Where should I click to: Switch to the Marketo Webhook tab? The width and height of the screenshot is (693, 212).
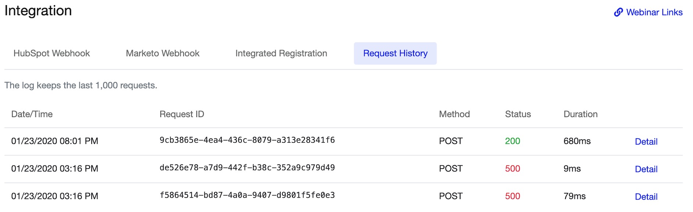163,54
